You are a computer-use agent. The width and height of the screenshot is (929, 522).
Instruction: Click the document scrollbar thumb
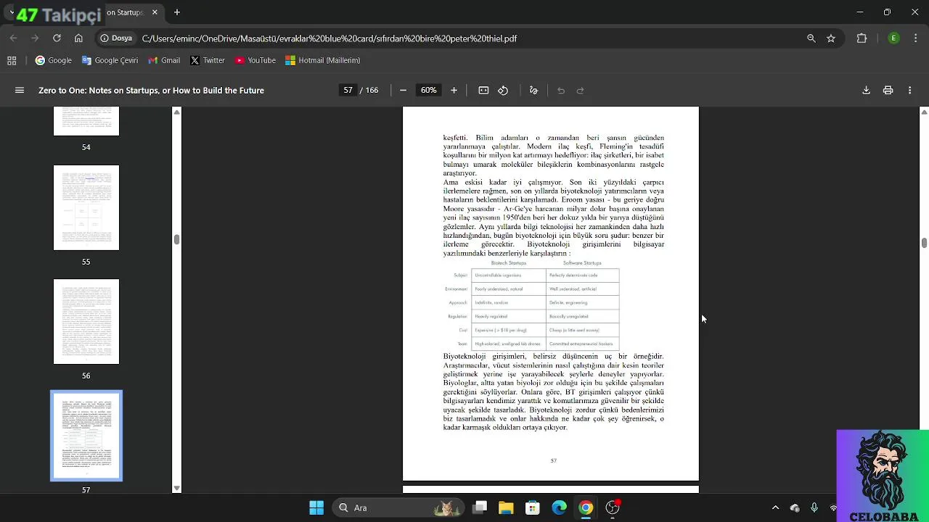(924, 243)
